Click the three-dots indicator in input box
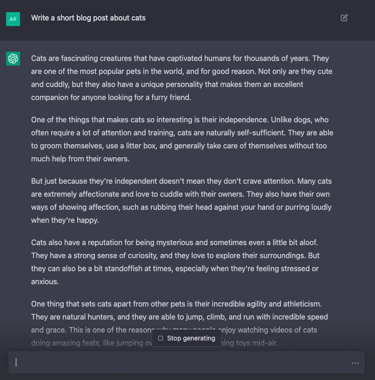 355,363
